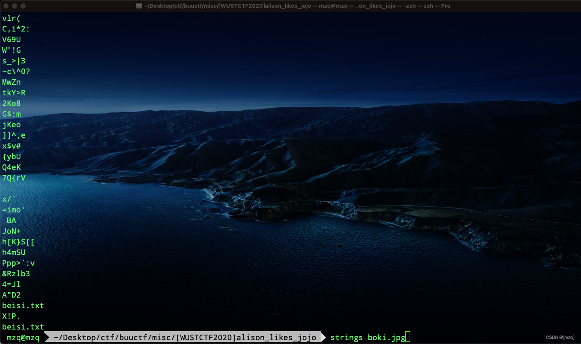Click the folder proxy icon in title bar
This screenshot has height=344, width=581.
pos(139,6)
